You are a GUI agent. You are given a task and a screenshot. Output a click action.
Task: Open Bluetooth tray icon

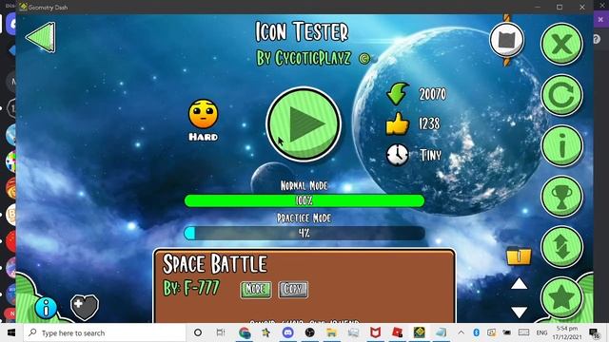click(476, 332)
